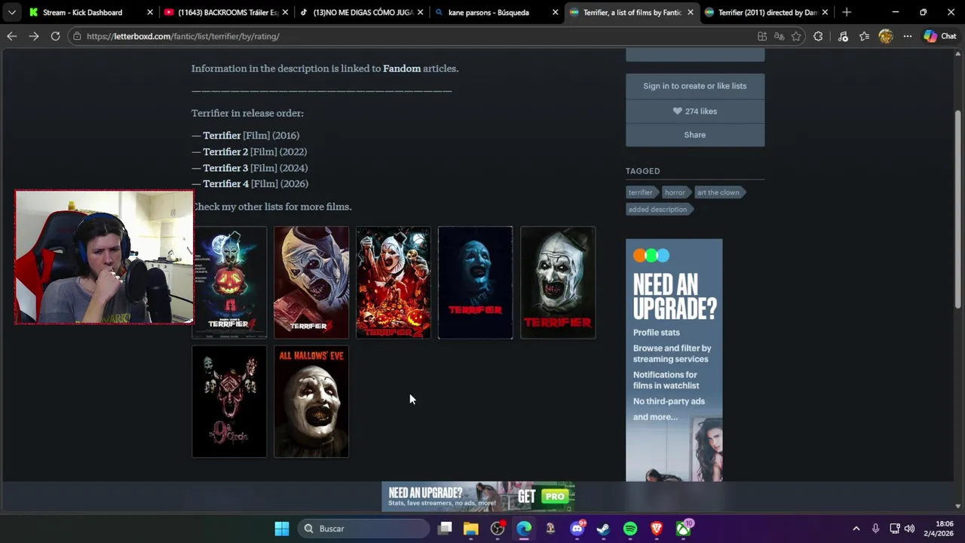The height and width of the screenshot is (543, 965).
Task: Open the black-and-white Terrifier clown poster
Action: coord(558,283)
